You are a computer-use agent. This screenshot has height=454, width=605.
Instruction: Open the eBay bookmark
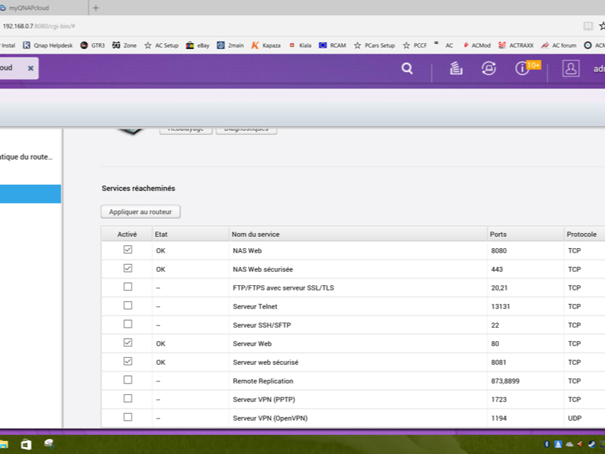click(198, 45)
